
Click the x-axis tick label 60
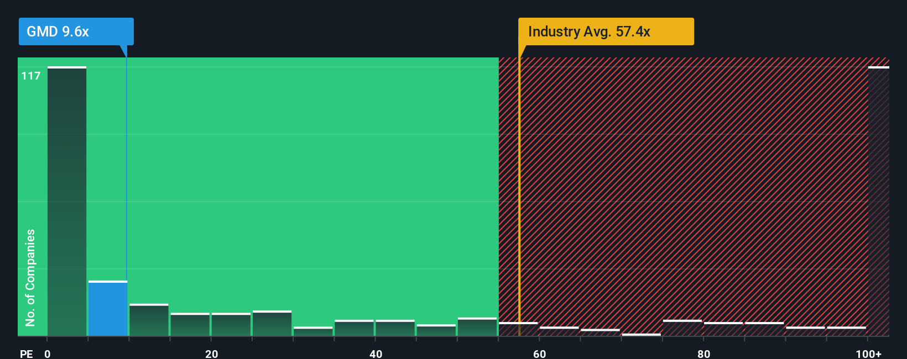point(539,353)
